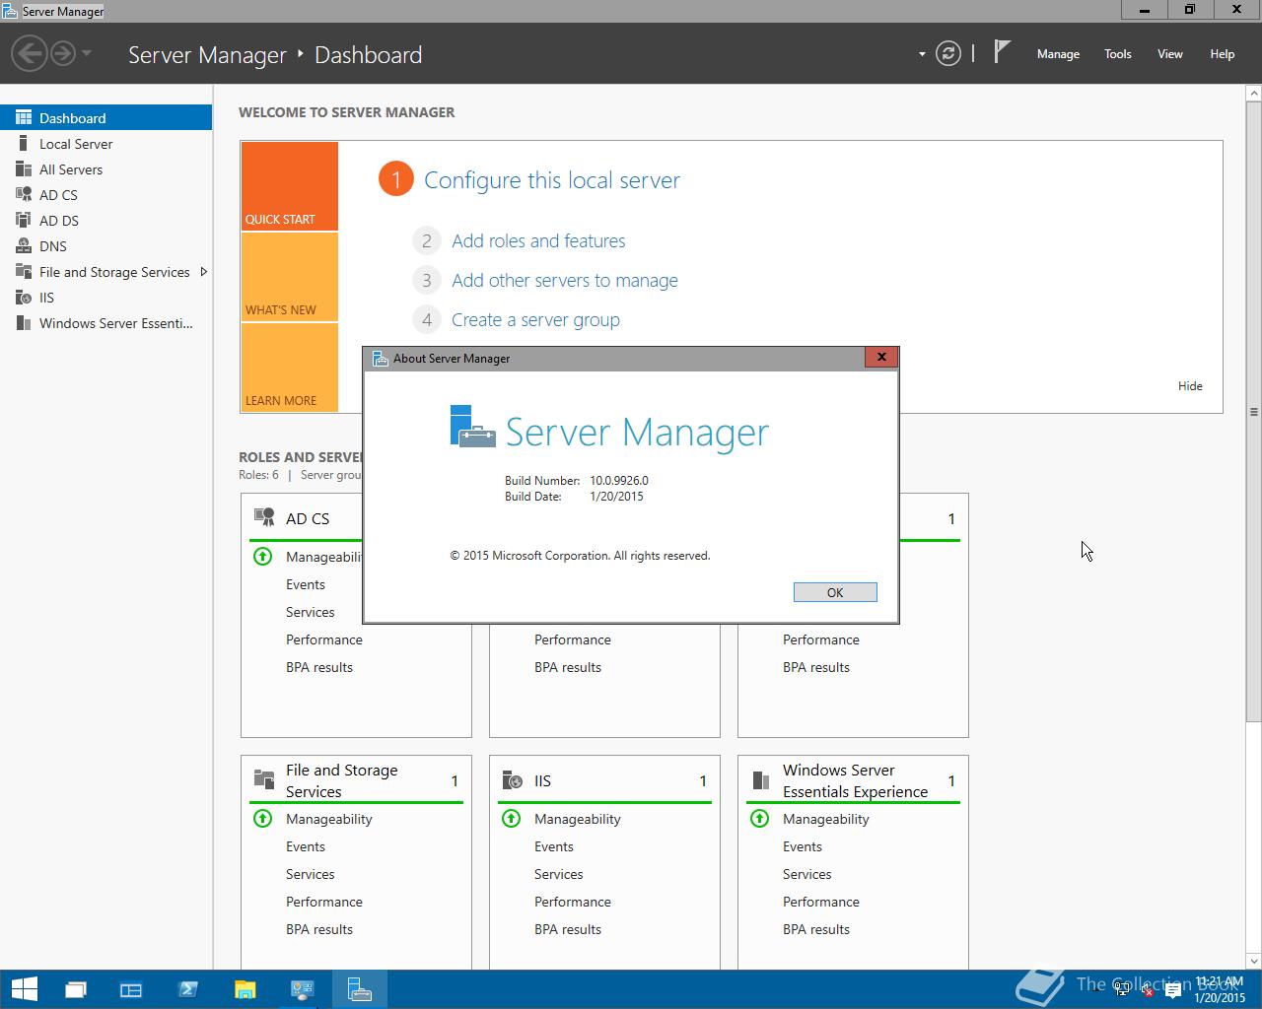The image size is (1262, 1009).
Task: Click Essentials Experience manageability status icon
Action: 759,819
